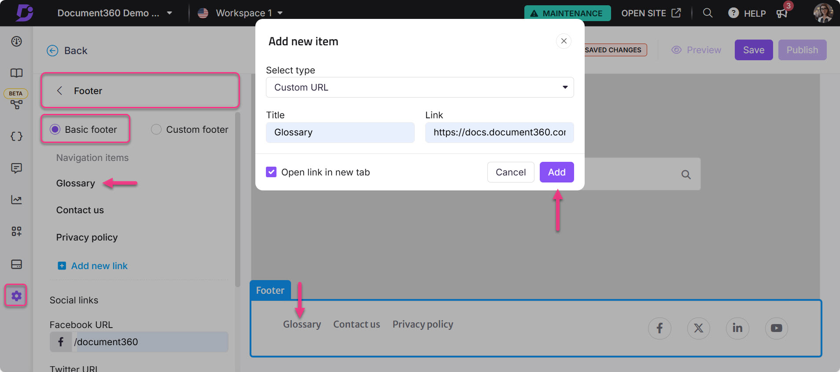Screen dimensions: 840x372
Task: Open the API curly braces icon in sidebar
Action: 17,136
